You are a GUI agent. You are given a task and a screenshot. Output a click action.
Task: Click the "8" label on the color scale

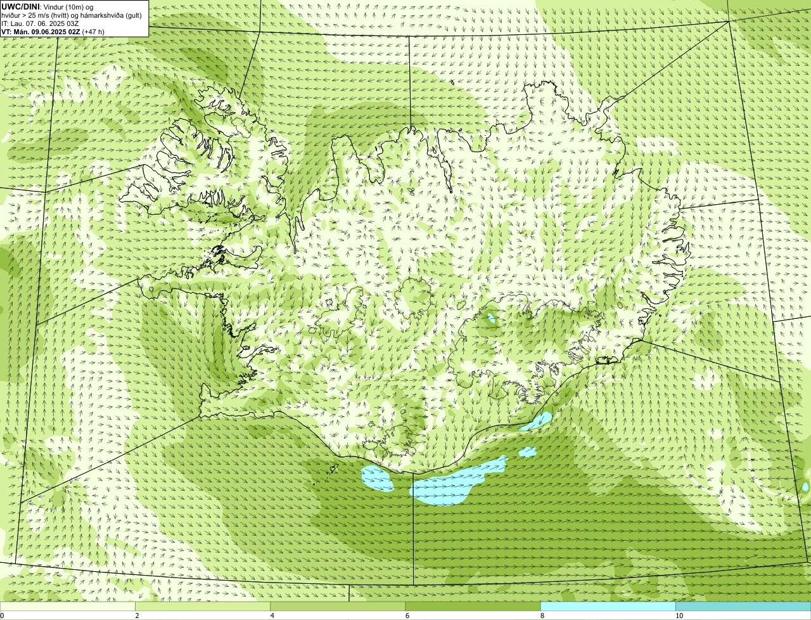[x=542, y=616]
